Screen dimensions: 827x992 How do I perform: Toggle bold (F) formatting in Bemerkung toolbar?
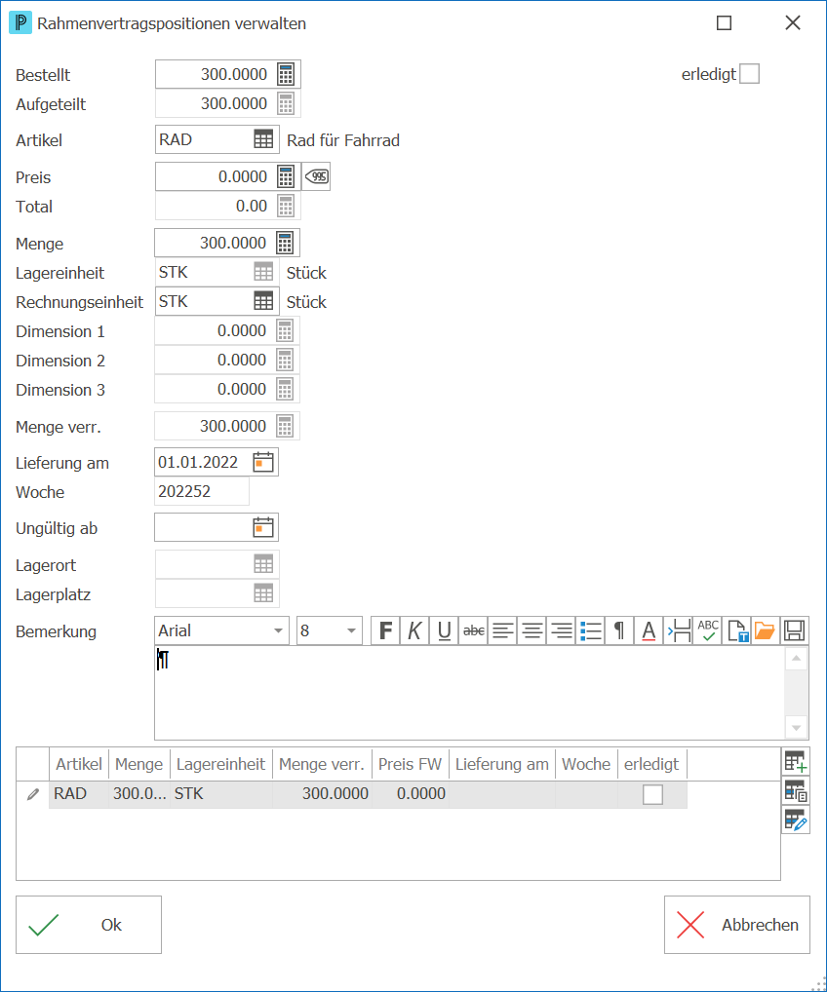[x=385, y=630]
